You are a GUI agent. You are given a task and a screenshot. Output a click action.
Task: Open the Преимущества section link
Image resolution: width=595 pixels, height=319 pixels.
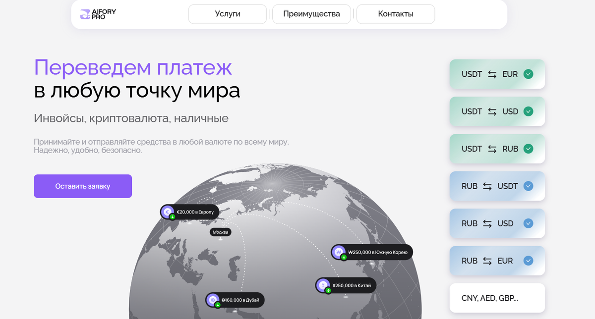[311, 14]
